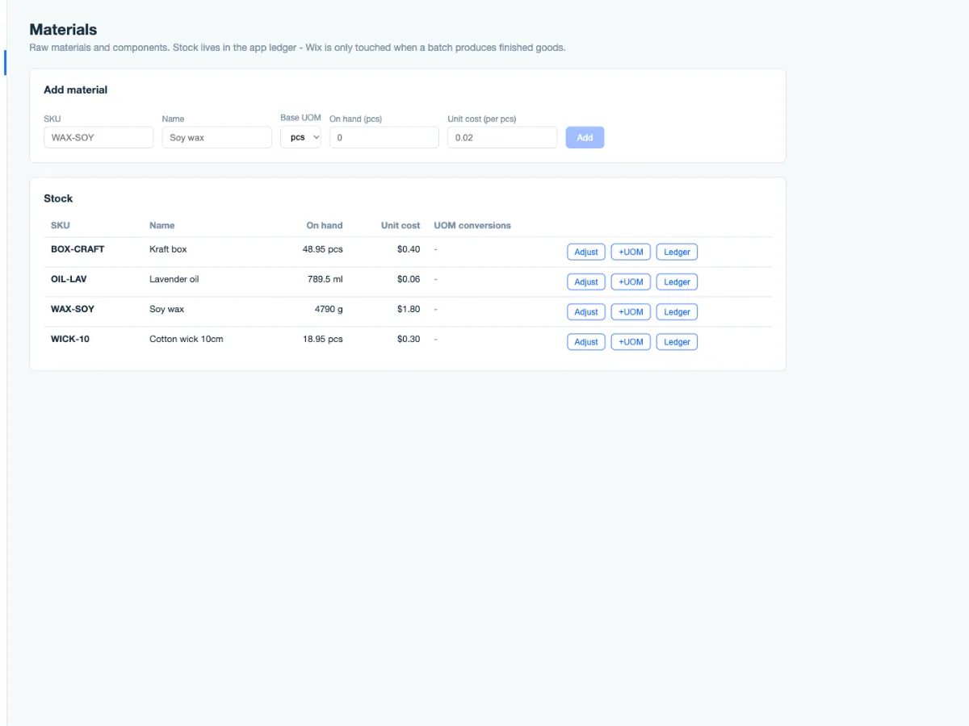
Task: Open Ledger for WAX-SOY
Action: pos(677,311)
